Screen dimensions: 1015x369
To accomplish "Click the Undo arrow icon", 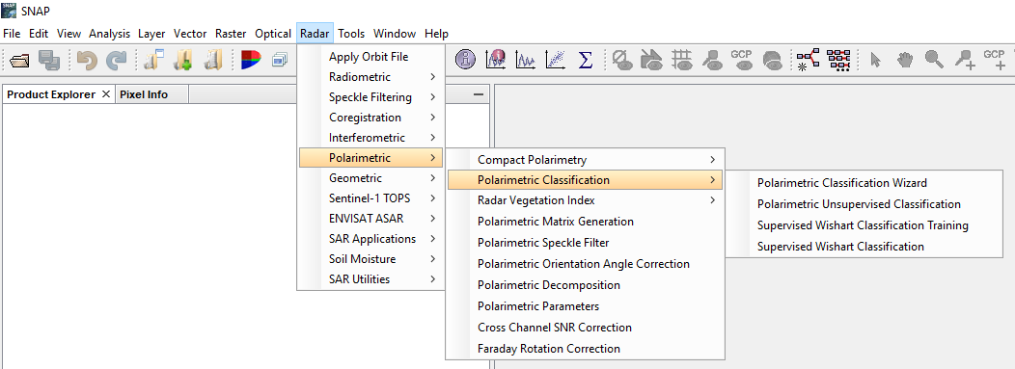I will tap(87, 60).
